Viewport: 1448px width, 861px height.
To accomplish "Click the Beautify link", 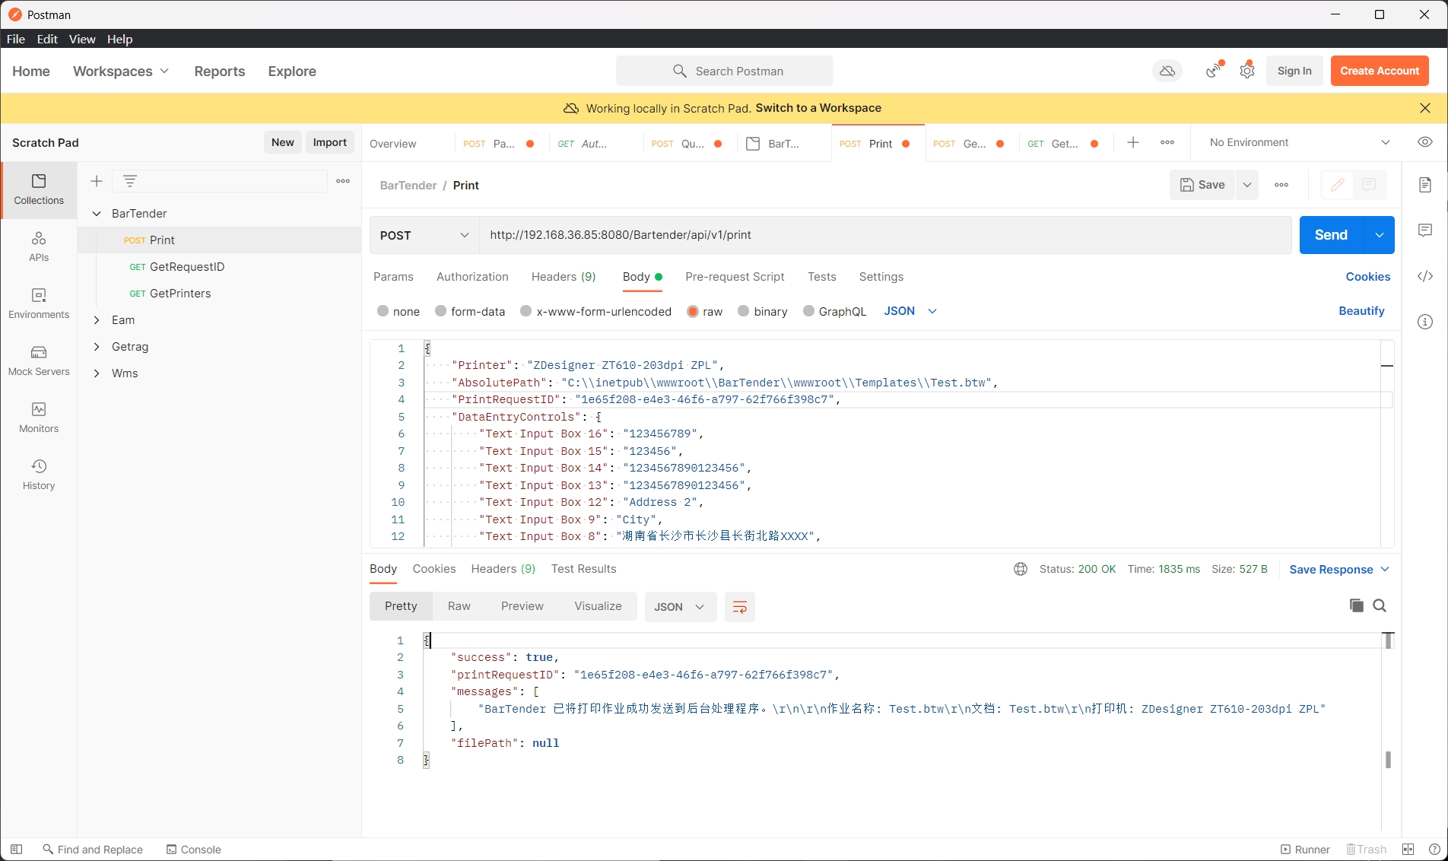I will [1361, 311].
